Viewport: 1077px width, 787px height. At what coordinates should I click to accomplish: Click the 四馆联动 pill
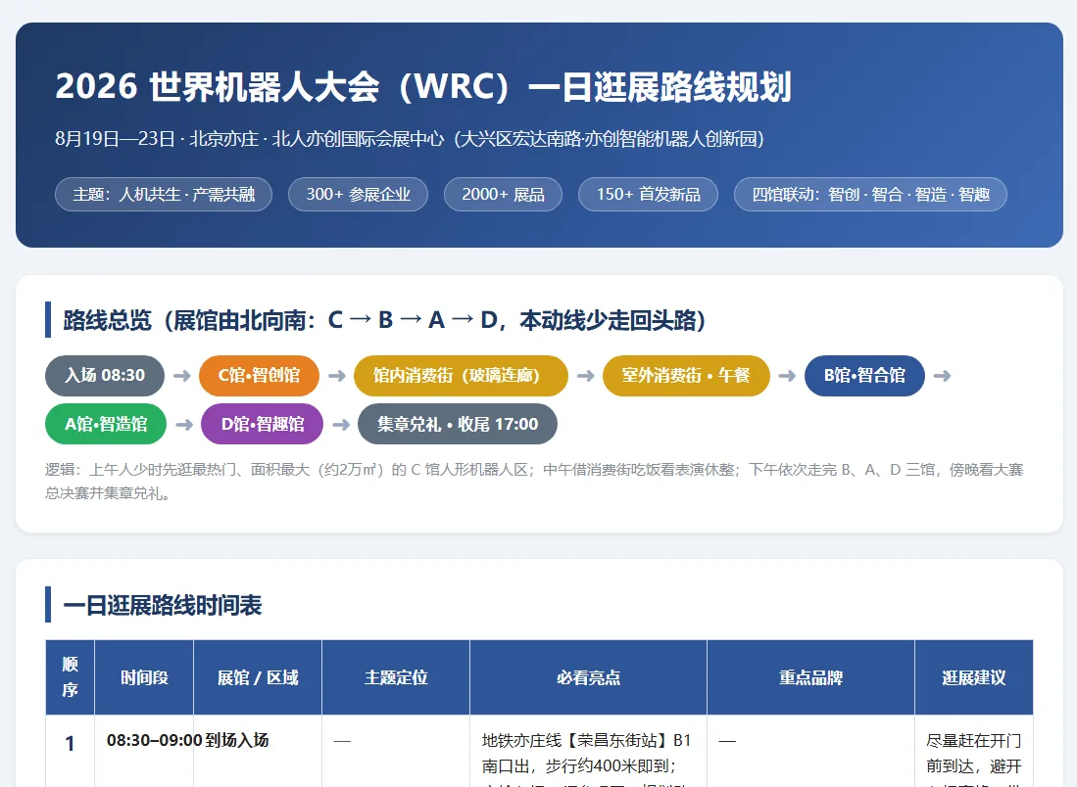pos(870,194)
